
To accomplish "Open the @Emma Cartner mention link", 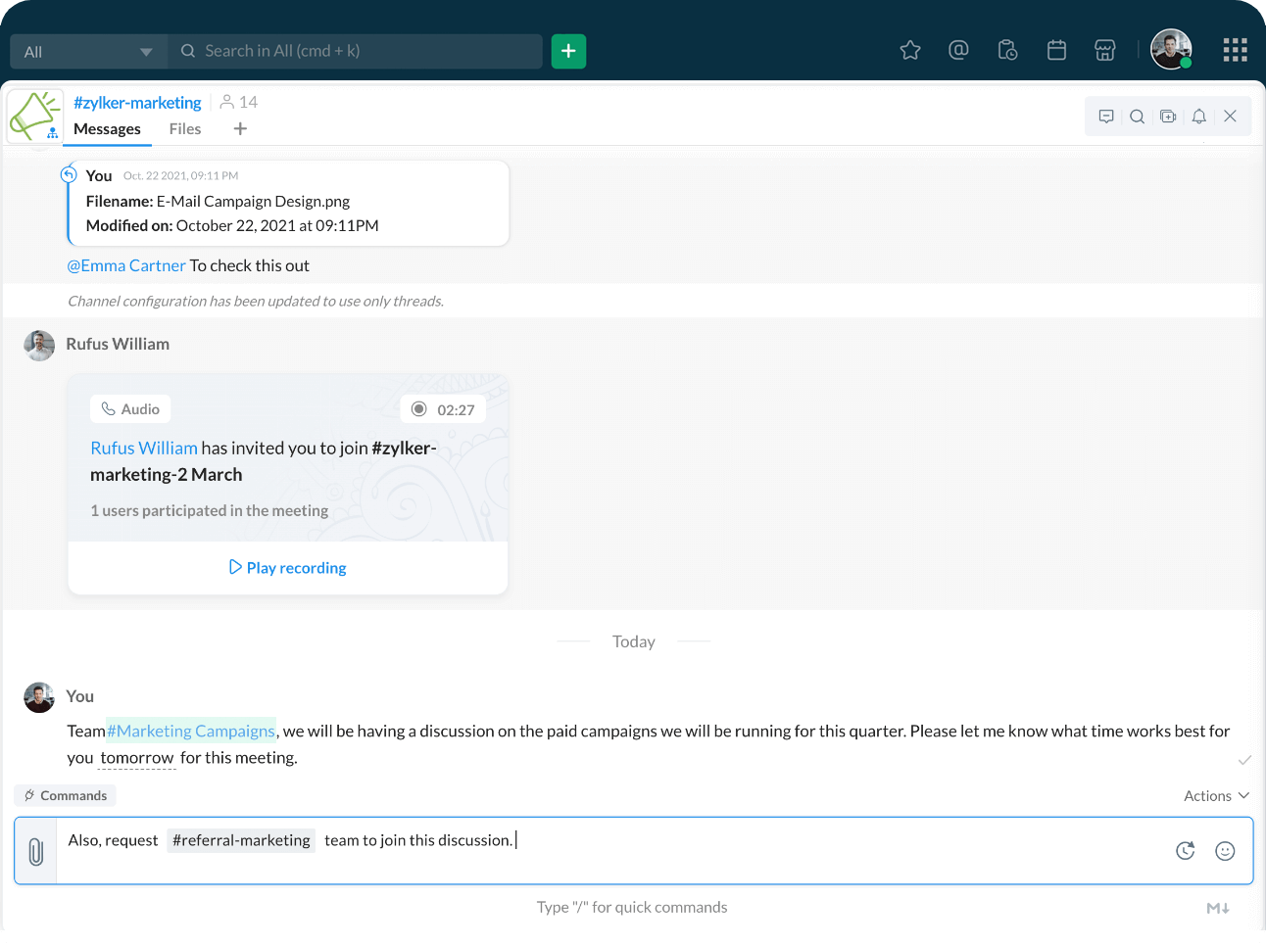I will (126, 265).
